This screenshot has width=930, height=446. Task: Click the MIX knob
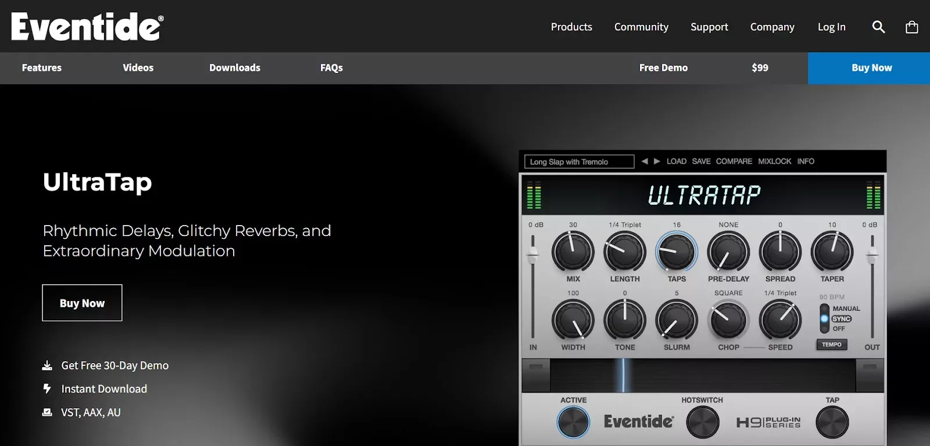coord(573,252)
